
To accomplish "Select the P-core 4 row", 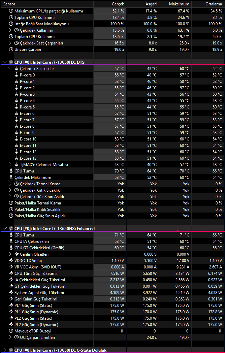I will click(x=112, y=100).
